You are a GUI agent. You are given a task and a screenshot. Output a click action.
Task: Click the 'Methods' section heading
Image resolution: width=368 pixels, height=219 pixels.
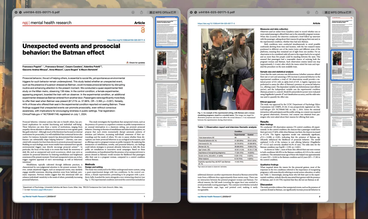coord(90,165)
